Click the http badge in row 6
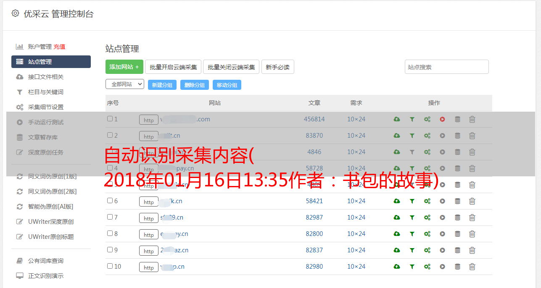The image size is (541, 288). [149, 202]
